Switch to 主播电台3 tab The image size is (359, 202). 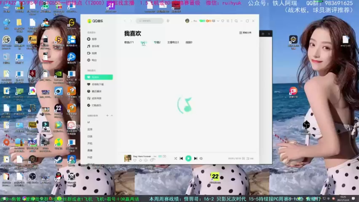[x=173, y=42]
